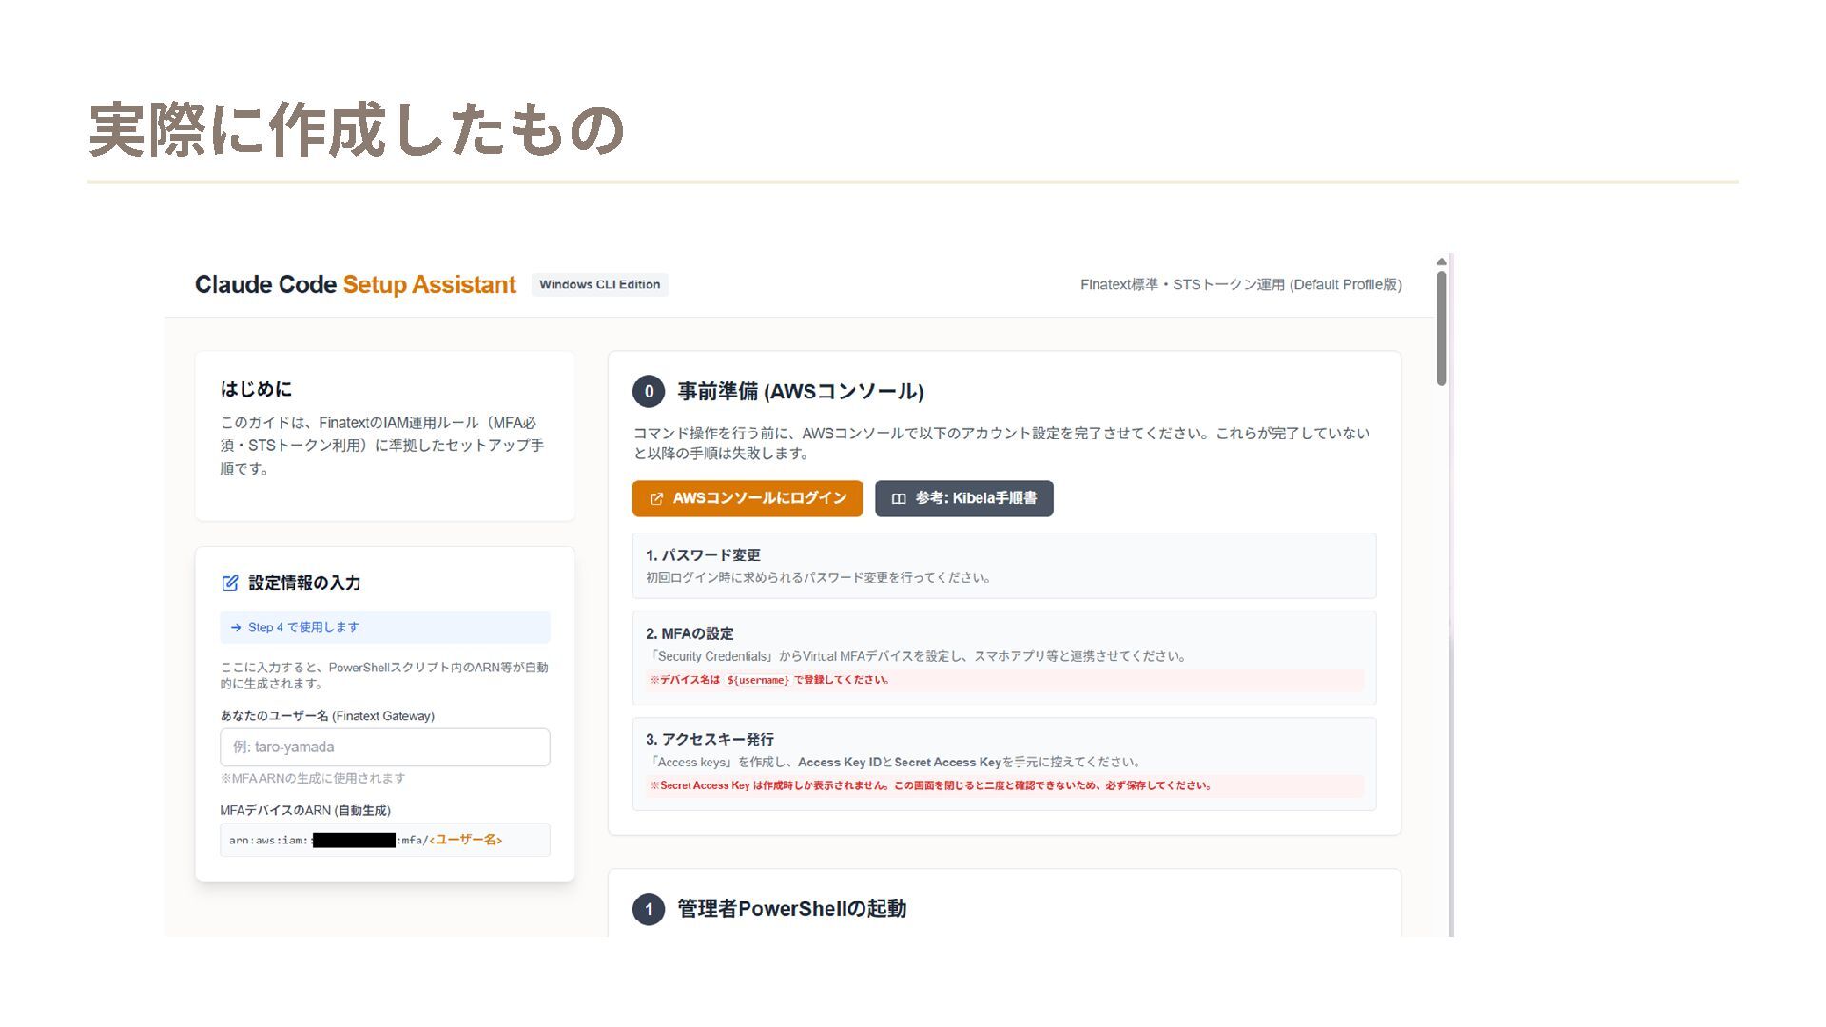This screenshot has width=1826, height=1027.
Task: Click the scrollbar up arrow
Action: click(1441, 262)
